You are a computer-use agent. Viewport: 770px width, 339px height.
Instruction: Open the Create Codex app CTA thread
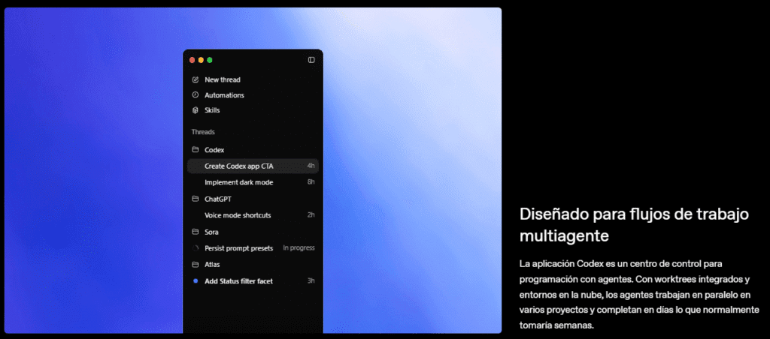239,166
